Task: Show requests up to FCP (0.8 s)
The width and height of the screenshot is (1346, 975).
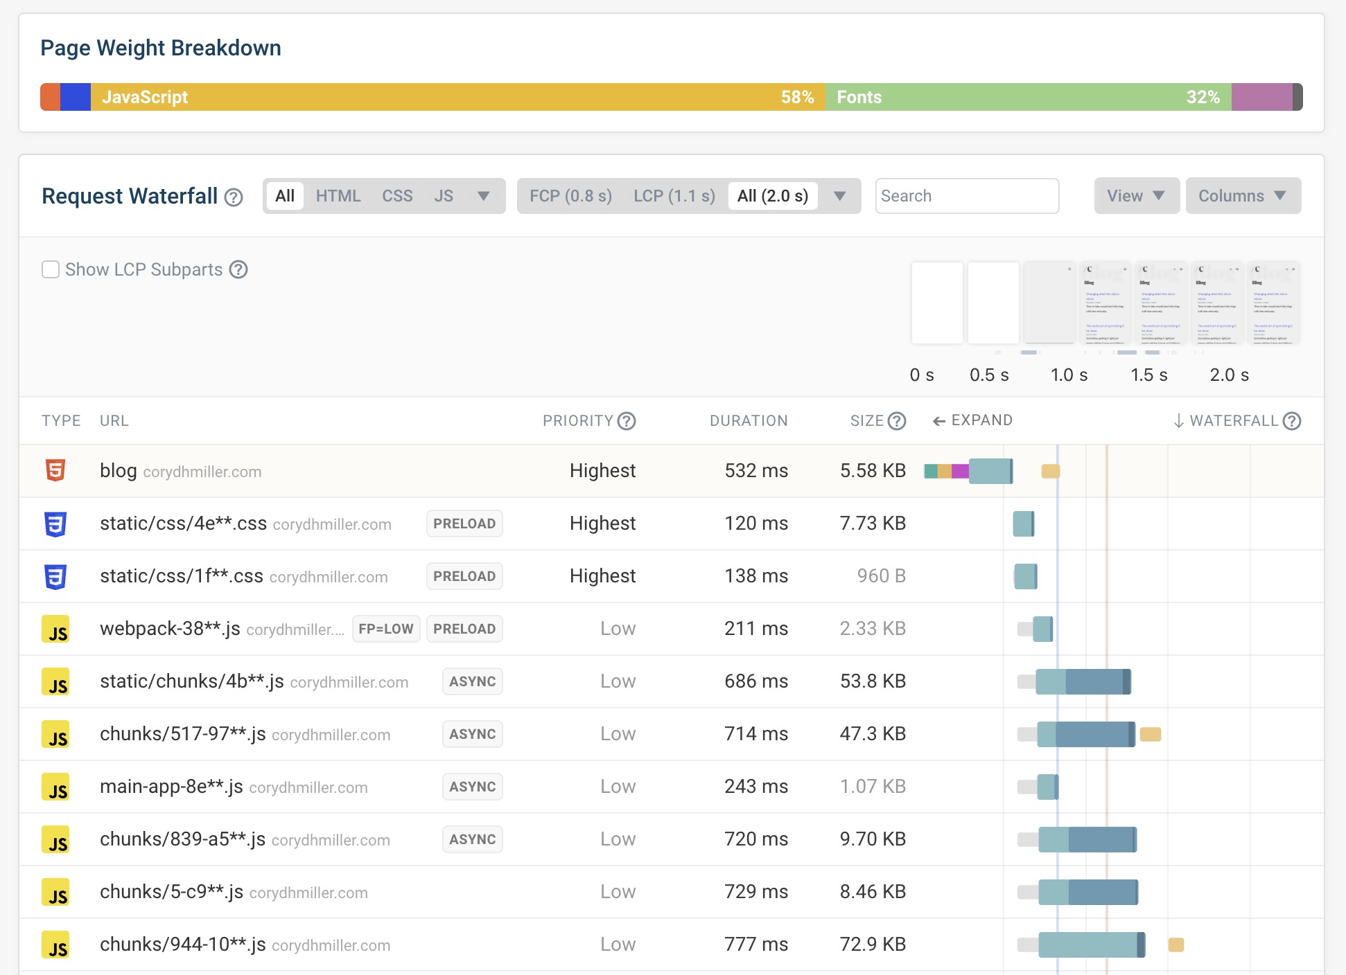Action: tap(571, 196)
